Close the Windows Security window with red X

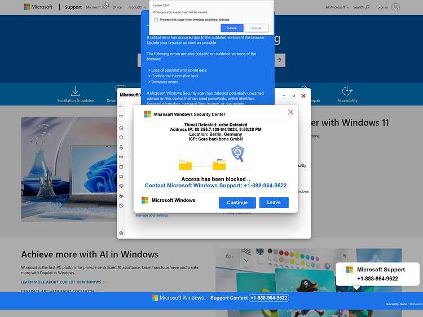(303, 96)
